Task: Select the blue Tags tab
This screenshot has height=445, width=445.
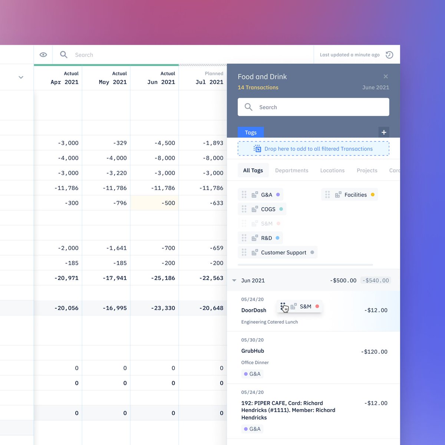Action: click(251, 132)
